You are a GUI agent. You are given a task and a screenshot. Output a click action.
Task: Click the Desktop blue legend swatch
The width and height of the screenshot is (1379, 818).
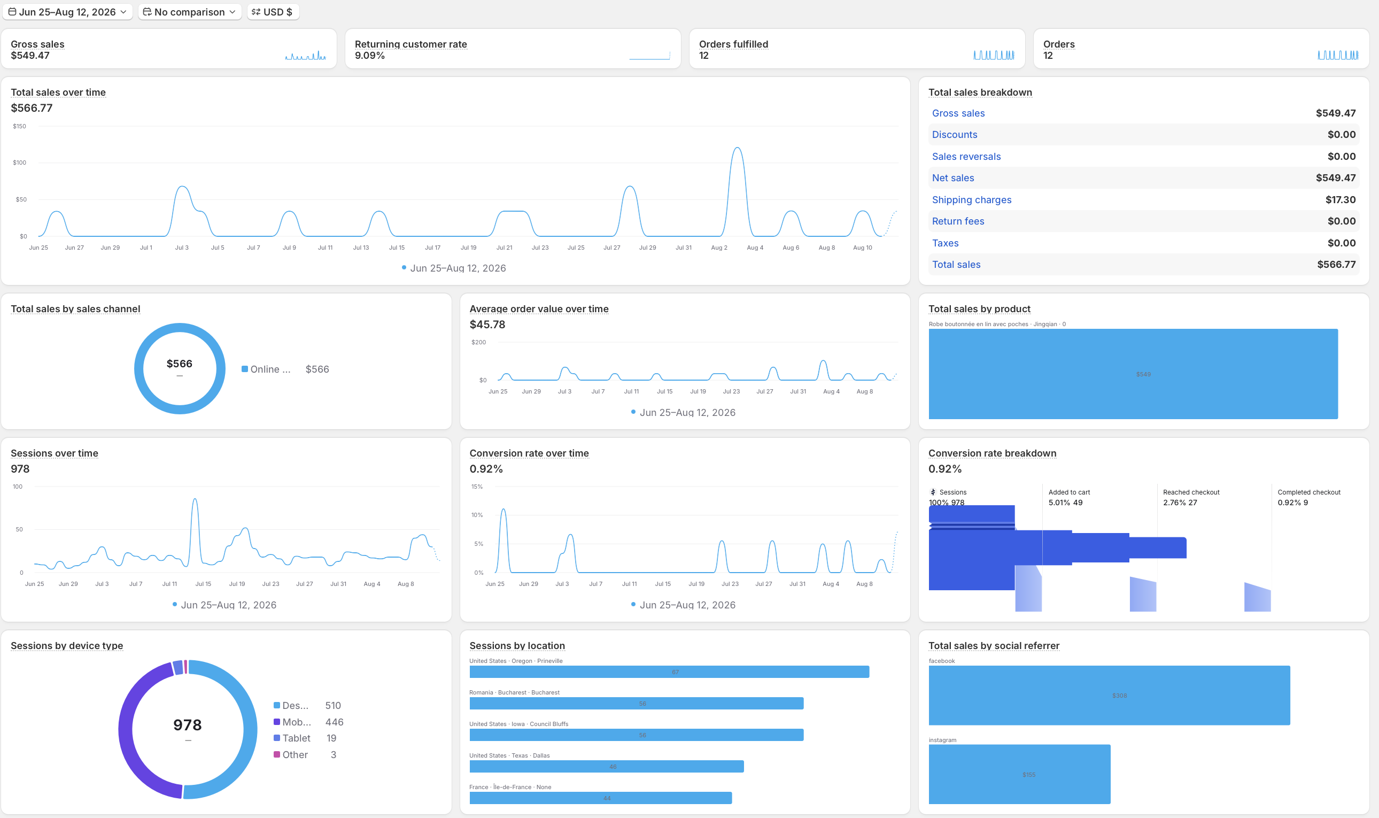pyautogui.click(x=276, y=706)
